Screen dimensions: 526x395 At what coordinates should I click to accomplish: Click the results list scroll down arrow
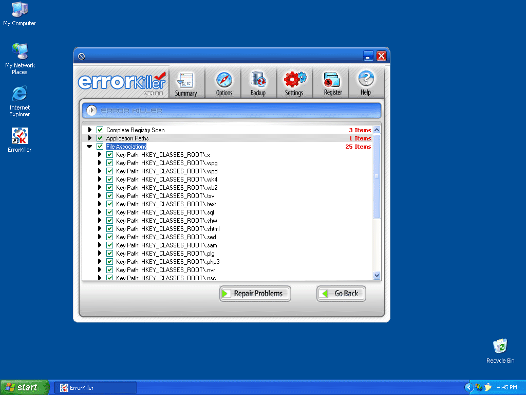[377, 275]
